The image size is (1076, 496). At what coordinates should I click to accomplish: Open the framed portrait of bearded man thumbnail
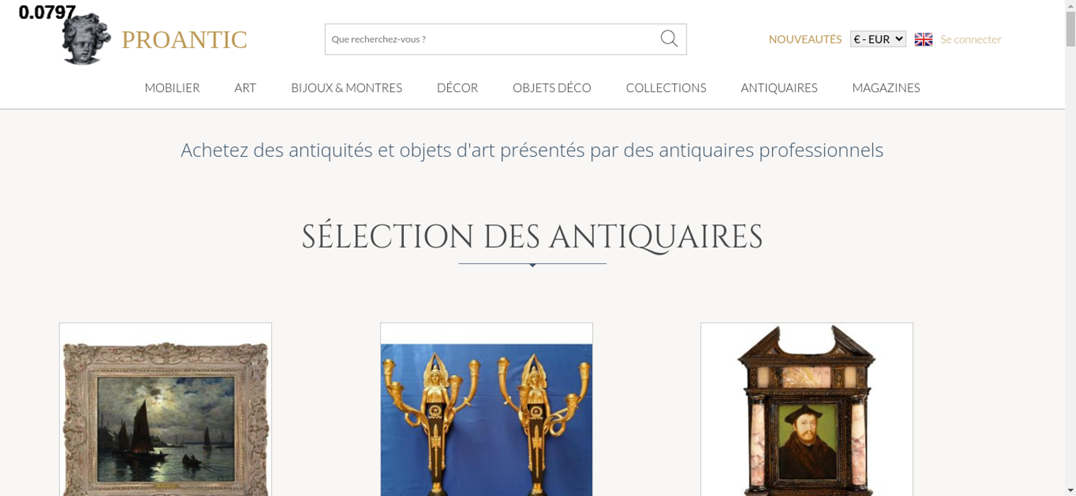806,409
